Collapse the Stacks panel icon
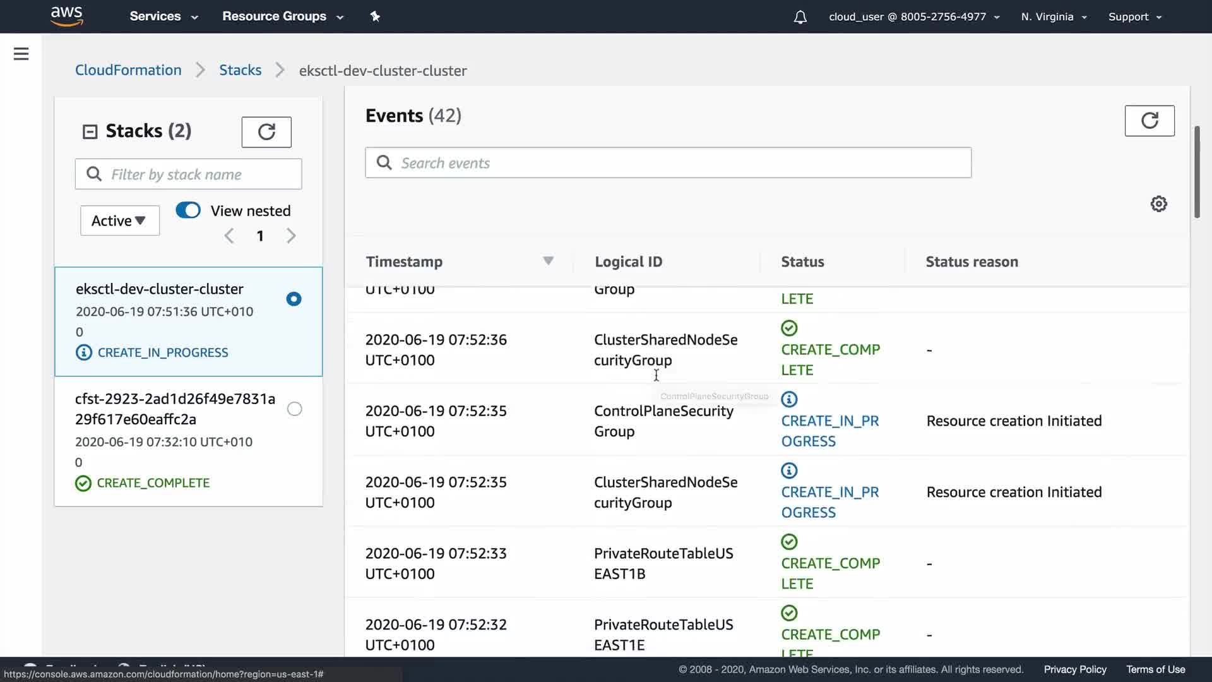The width and height of the screenshot is (1212, 682). coord(90,131)
